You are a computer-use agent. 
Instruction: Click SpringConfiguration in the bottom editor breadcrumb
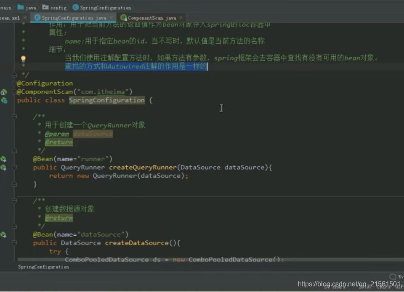coord(43,267)
